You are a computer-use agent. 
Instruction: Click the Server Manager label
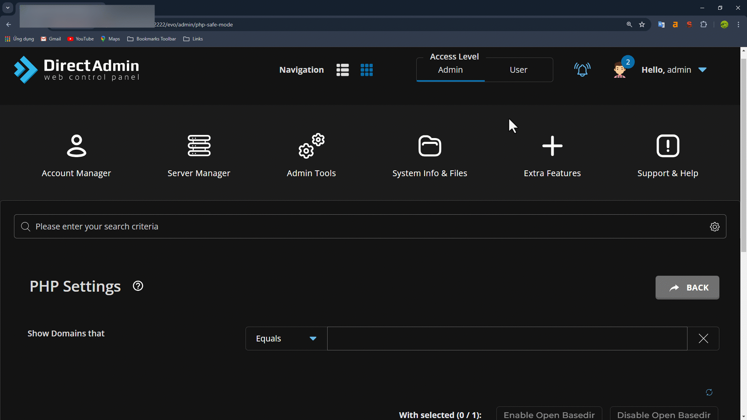199,173
